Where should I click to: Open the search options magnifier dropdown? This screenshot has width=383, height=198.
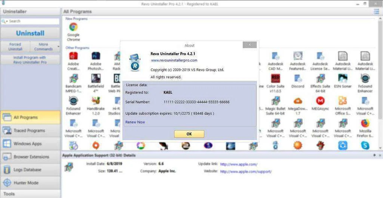4,21
